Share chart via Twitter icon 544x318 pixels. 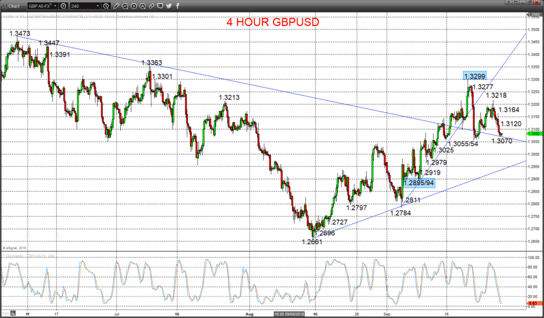[x=169, y=6]
